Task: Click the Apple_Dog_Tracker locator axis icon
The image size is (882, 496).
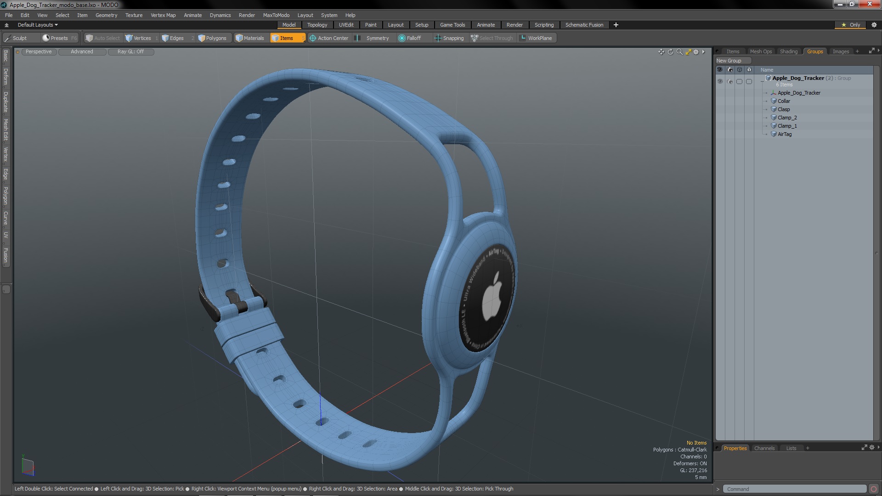Action: (774, 93)
